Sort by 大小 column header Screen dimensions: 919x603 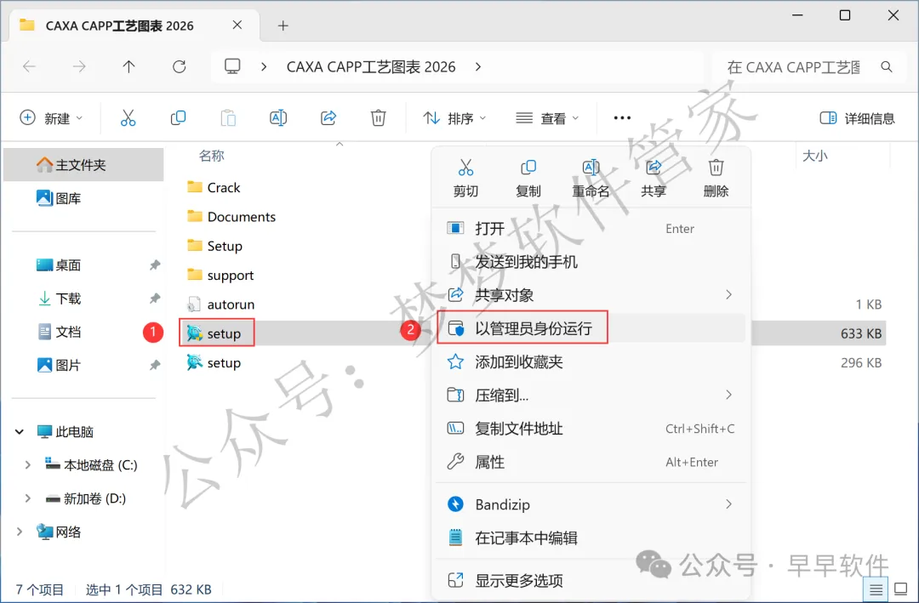pos(814,156)
